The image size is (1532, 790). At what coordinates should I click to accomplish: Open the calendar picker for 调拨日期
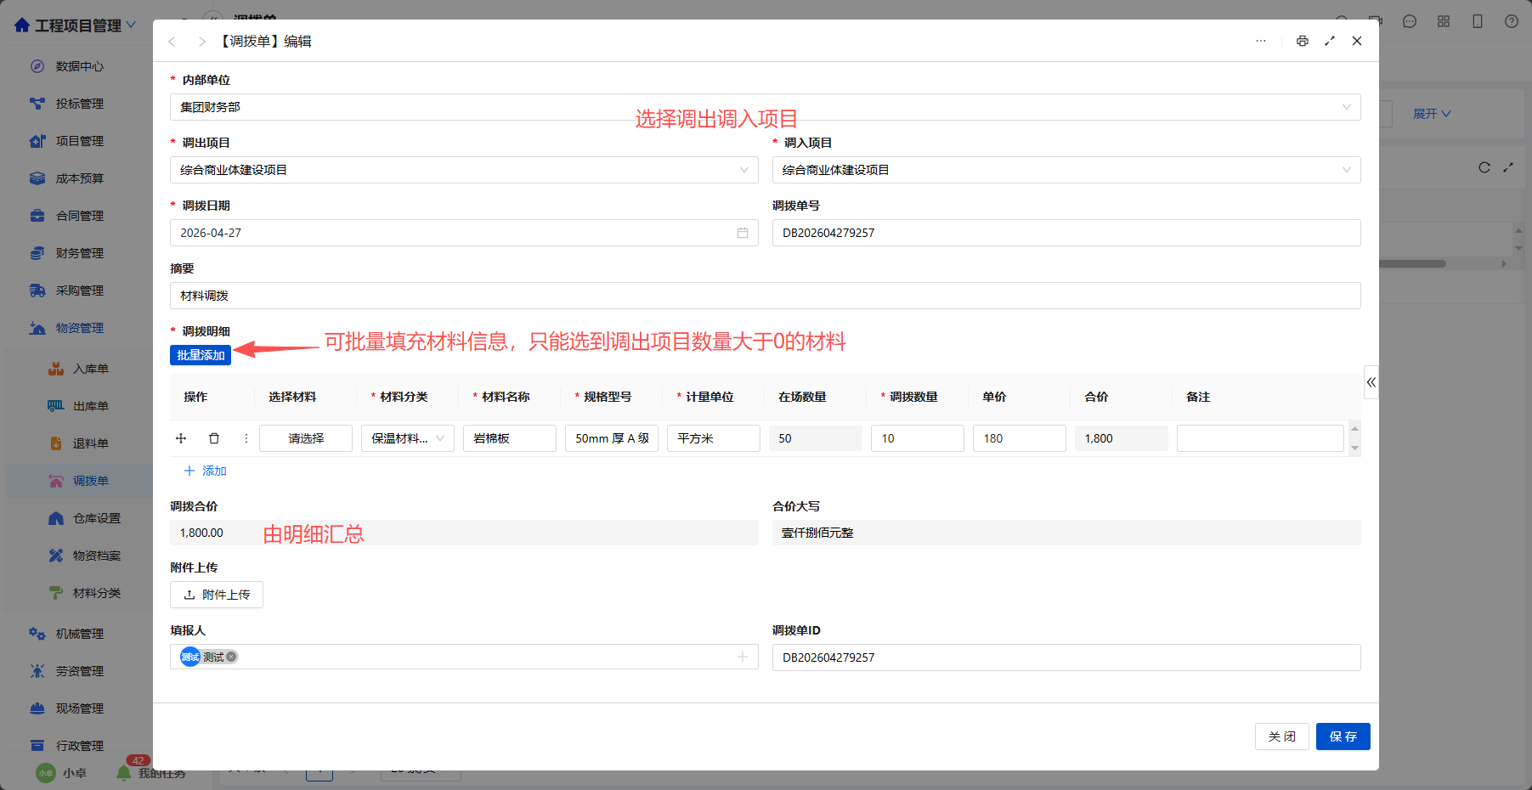(743, 233)
